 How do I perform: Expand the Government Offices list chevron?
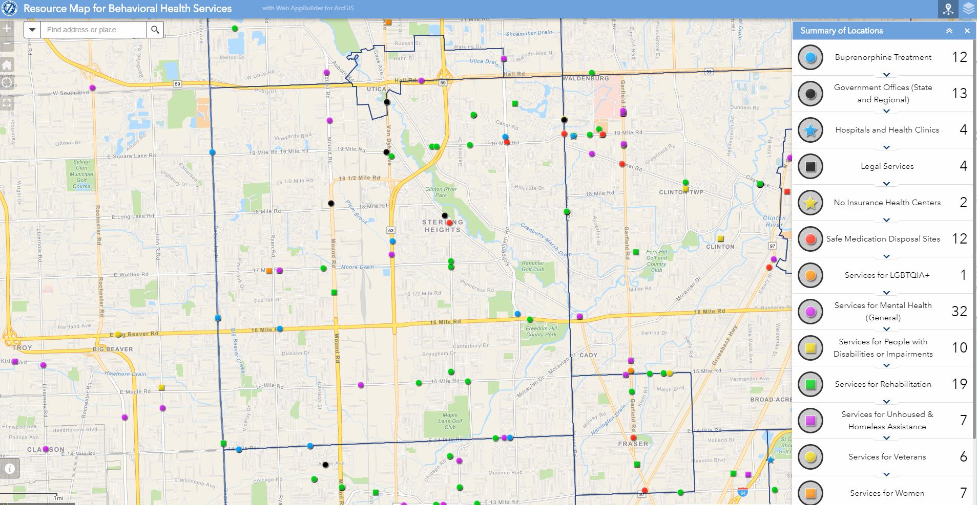tap(887, 111)
